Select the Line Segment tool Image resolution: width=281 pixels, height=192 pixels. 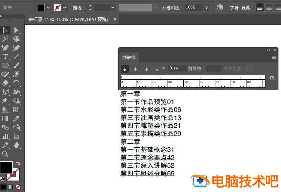click(x=16, y=56)
